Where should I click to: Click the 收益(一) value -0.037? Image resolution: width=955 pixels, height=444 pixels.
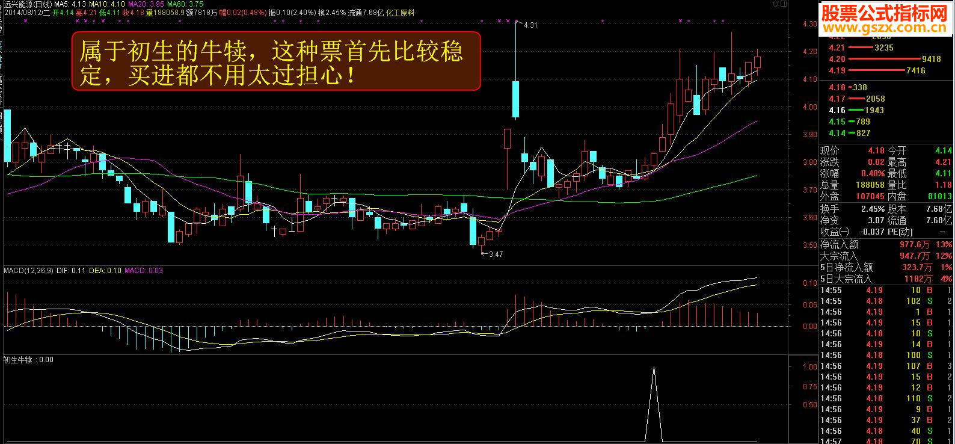[872, 232]
